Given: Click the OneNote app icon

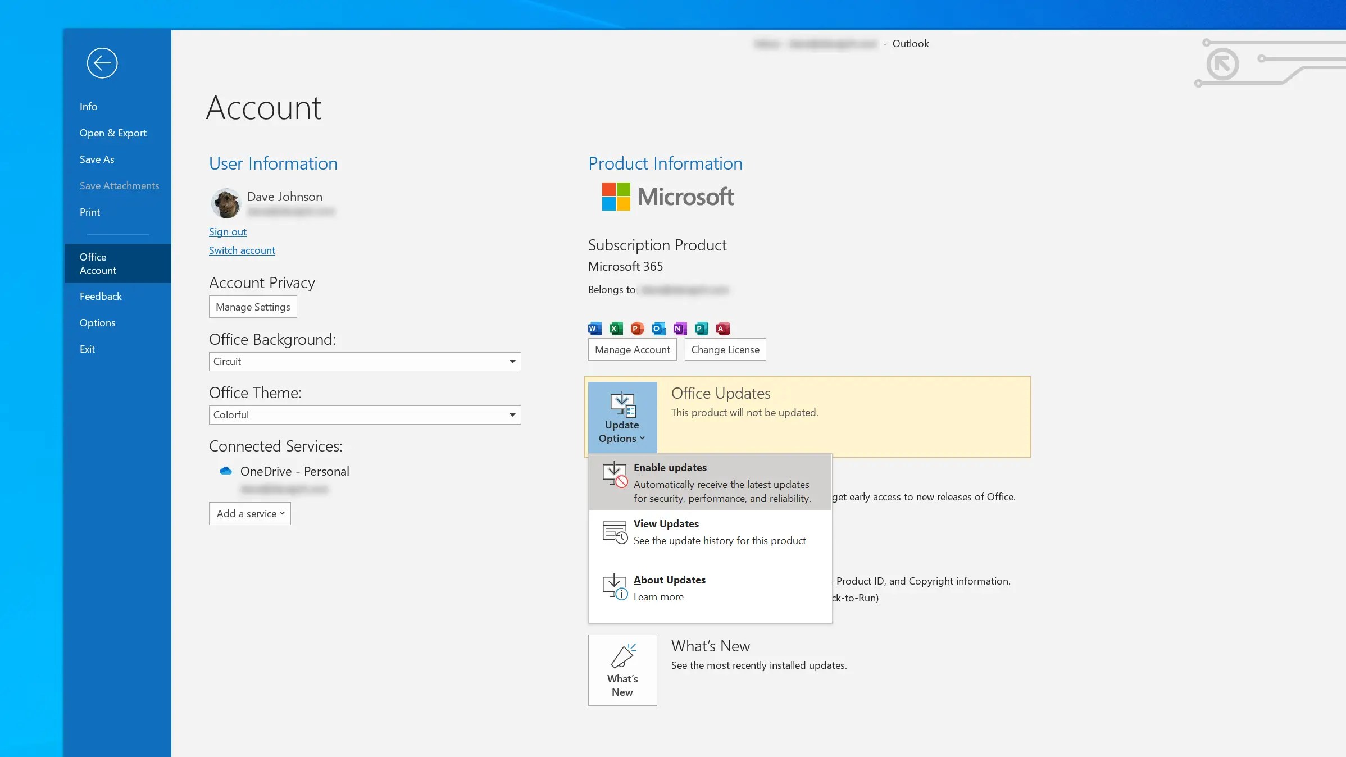Looking at the screenshot, I should pos(680,329).
